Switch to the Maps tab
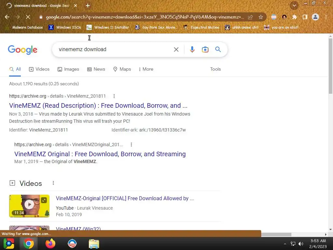Viewport: 333px width, 250px height. 122,69
